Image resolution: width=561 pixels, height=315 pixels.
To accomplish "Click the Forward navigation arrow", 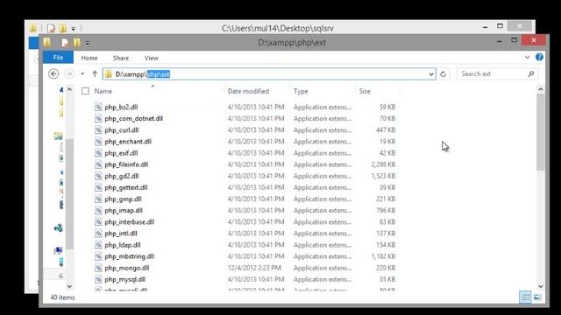I will [69, 73].
